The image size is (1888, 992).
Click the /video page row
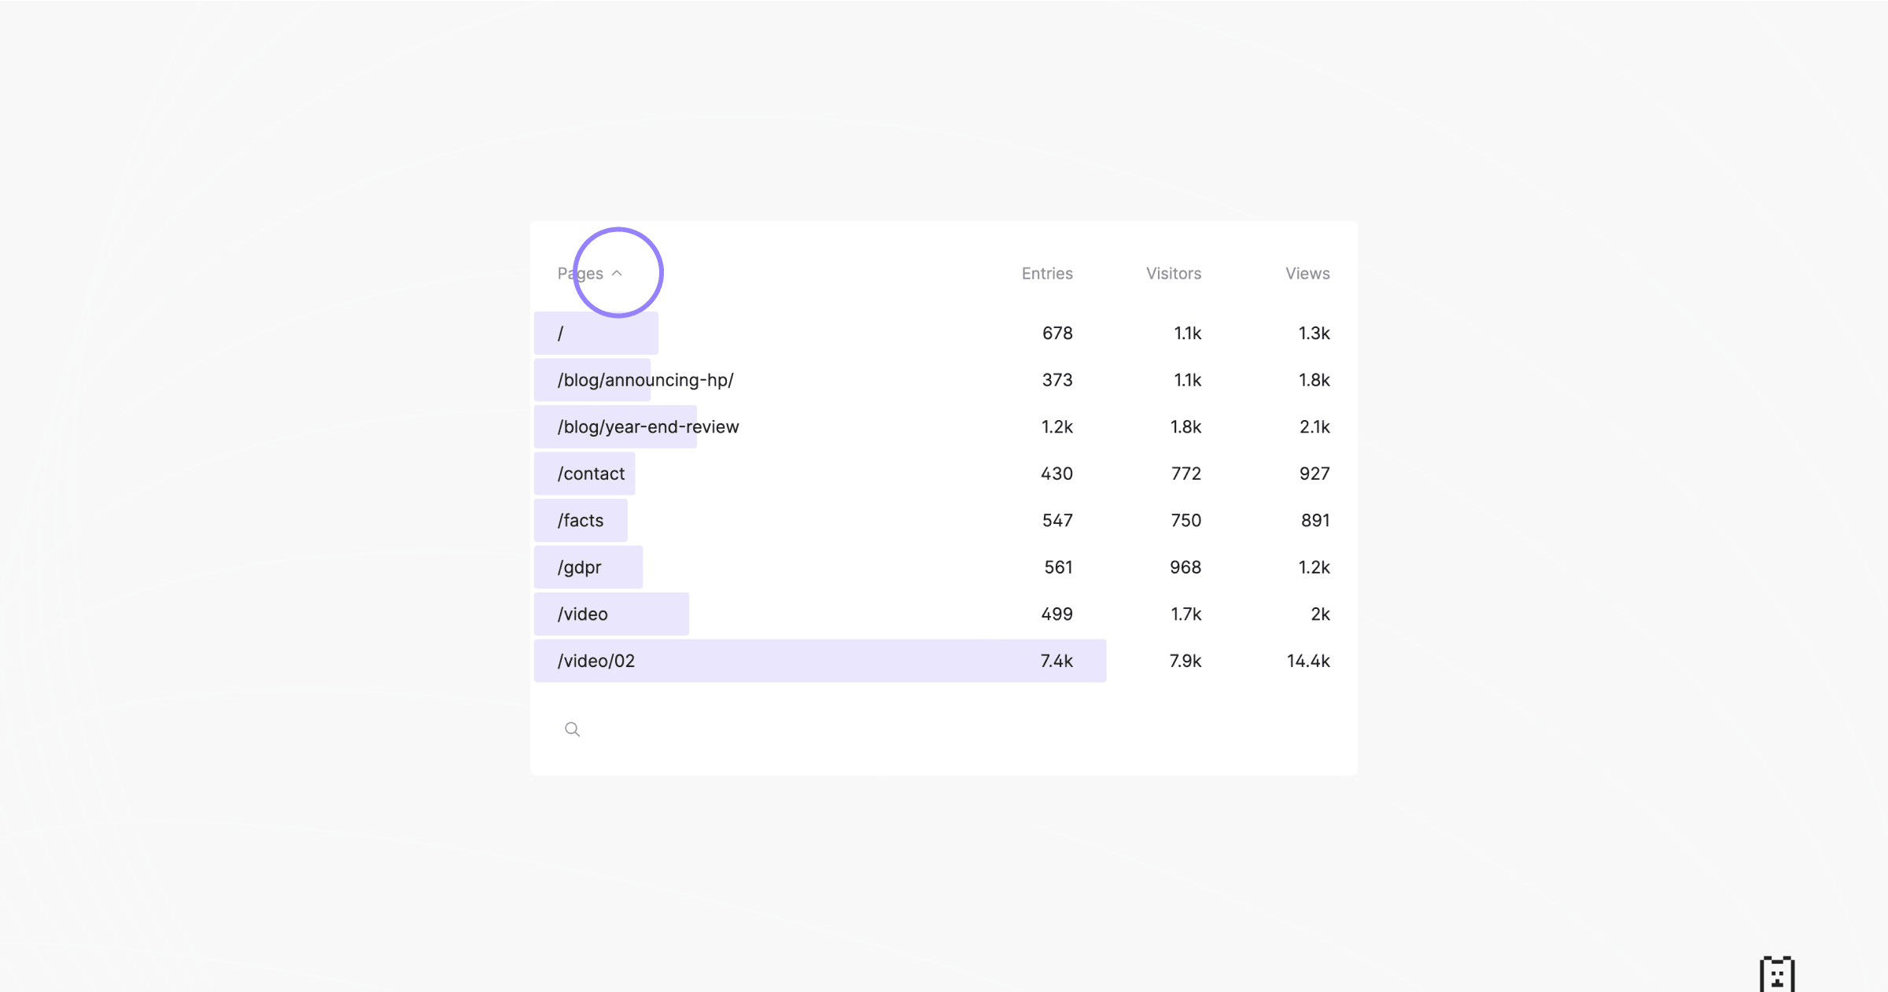(x=582, y=614)
